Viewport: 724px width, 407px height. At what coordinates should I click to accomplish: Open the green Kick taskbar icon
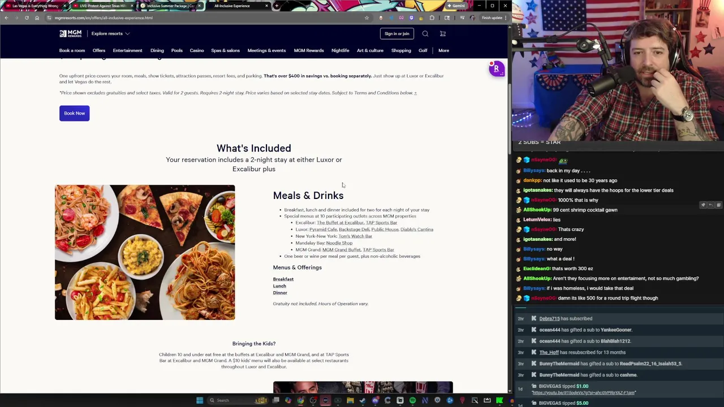coord(499,400)
